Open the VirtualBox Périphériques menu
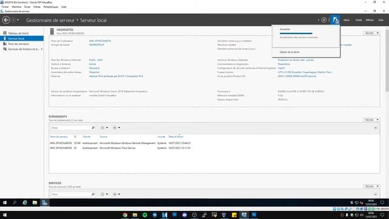389x219 pixels. [x=50, y=7]
